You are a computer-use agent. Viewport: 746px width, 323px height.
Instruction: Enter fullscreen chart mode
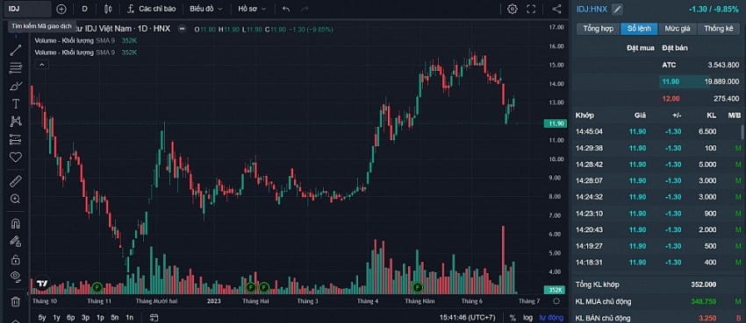531,9
